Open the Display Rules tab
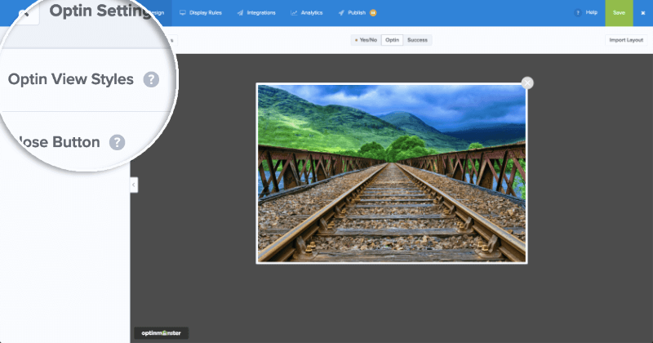The height and width of the screenshot is (343, 653). pos(200,13)
